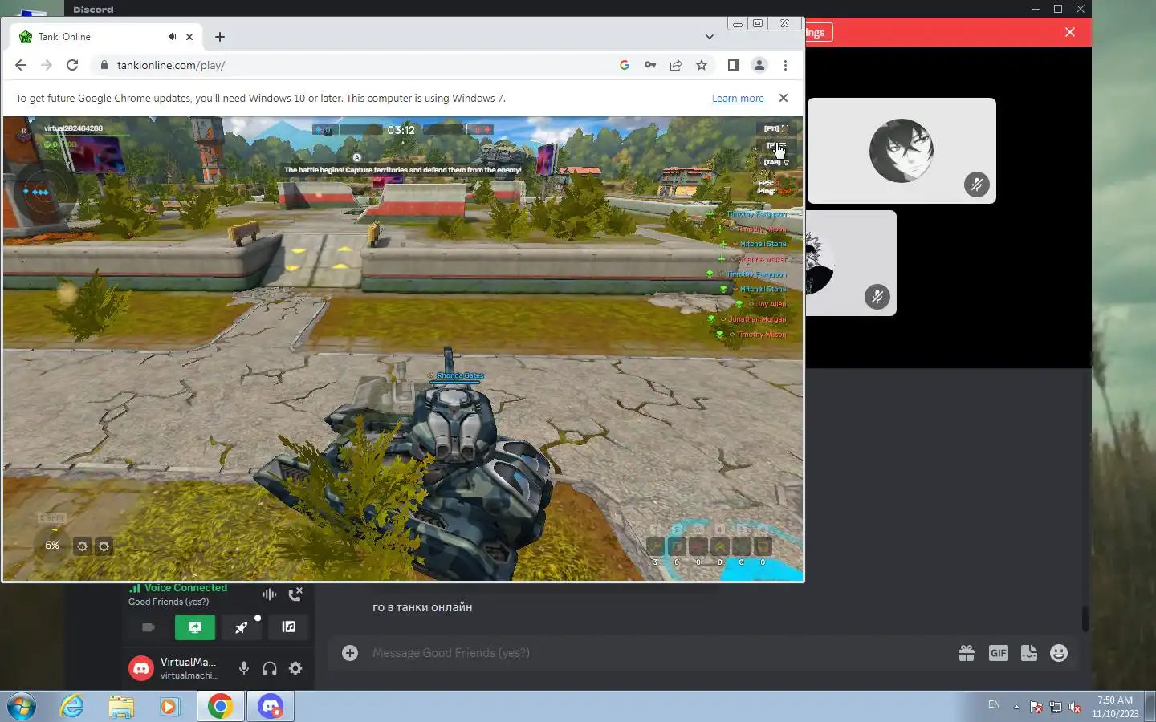This screenshot has height=722, width=1156.
Task: Select the Tanki Online tab
Action: (x=106, y=37)
